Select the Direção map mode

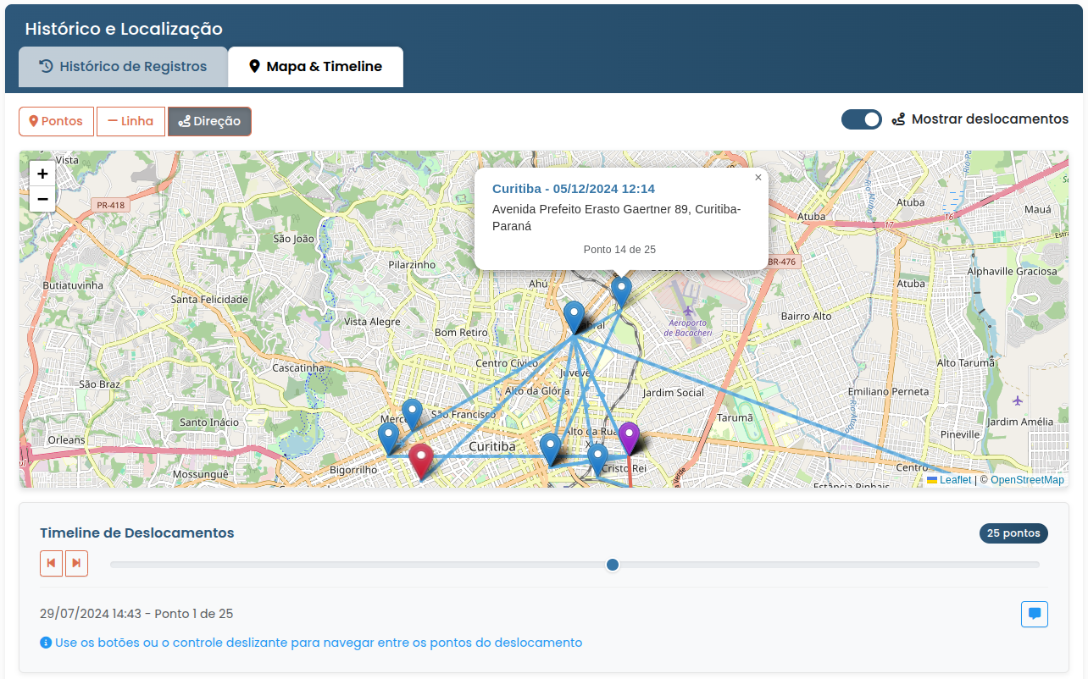tap(209, 121)
